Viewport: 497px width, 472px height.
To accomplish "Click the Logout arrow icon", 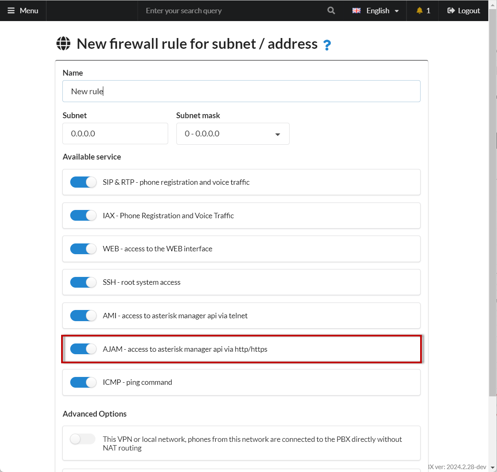I will point(451,11).
